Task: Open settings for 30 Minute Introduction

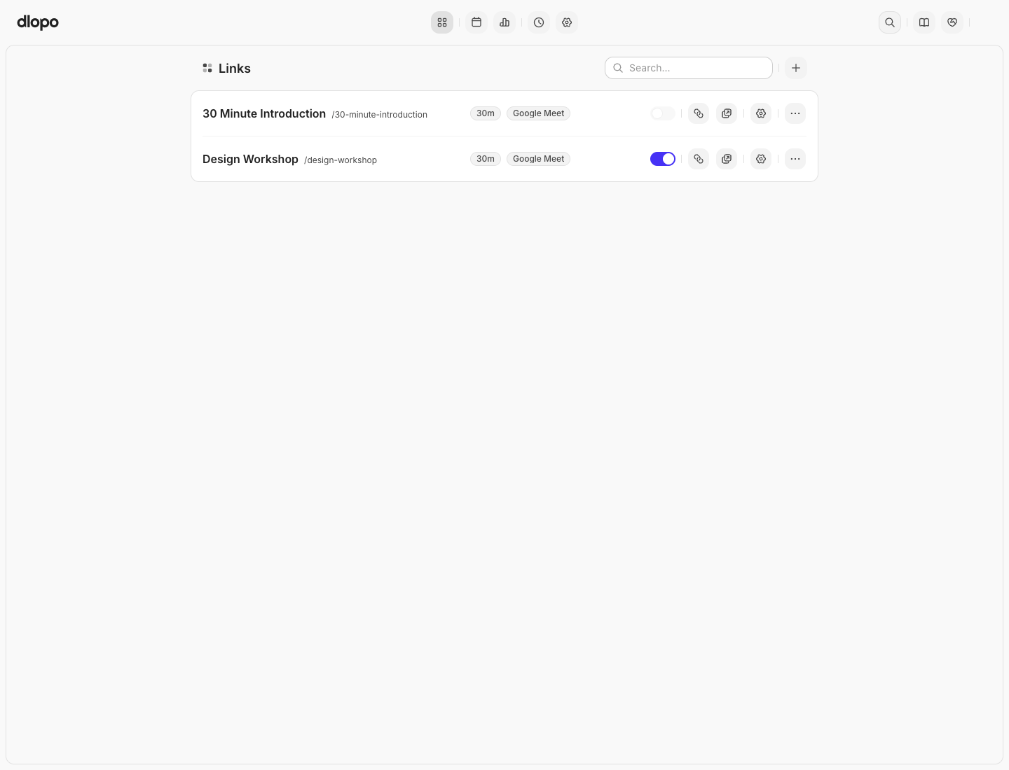Action: point(761,113)
